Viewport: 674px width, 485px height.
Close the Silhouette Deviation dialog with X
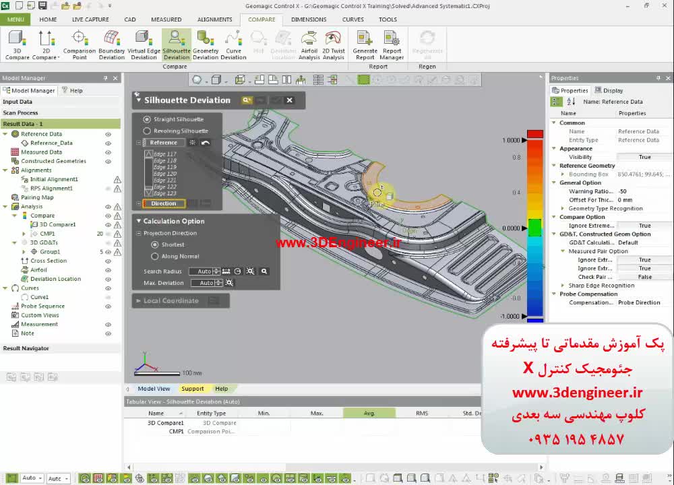pyautogui.click(x=289, y=100)
